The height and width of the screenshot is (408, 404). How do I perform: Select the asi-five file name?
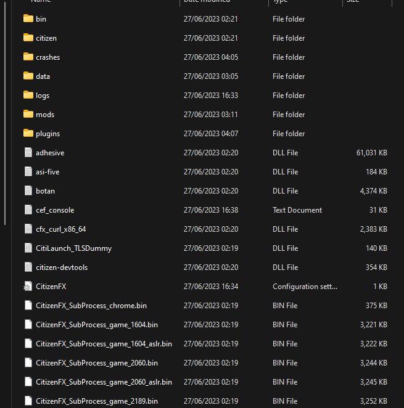[47, 172]
